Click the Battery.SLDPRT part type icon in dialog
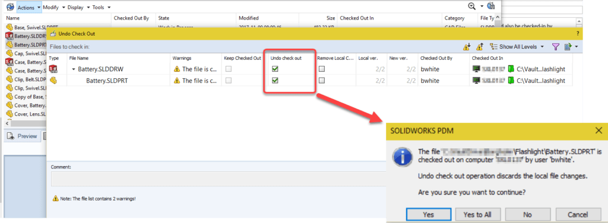608x223 pixels. coord(53,81)
